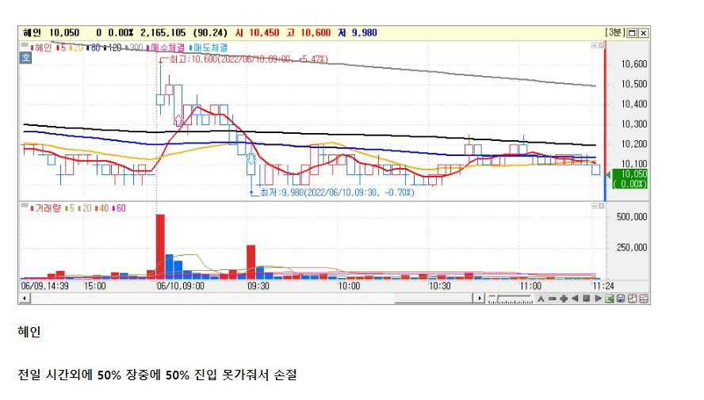Click the blue sell-execution arrow marker on the chart
Screen dimensions: 704x400
251,158
